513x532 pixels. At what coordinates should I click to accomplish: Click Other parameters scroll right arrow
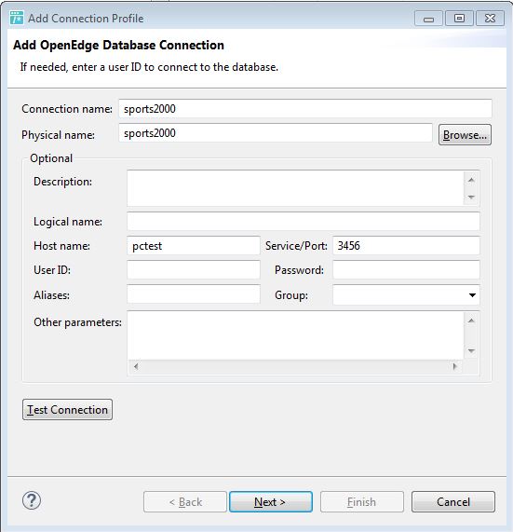point(454,366)
